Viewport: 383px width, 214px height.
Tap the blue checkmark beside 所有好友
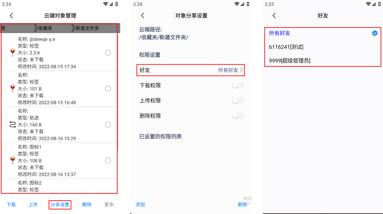[375, 33]
